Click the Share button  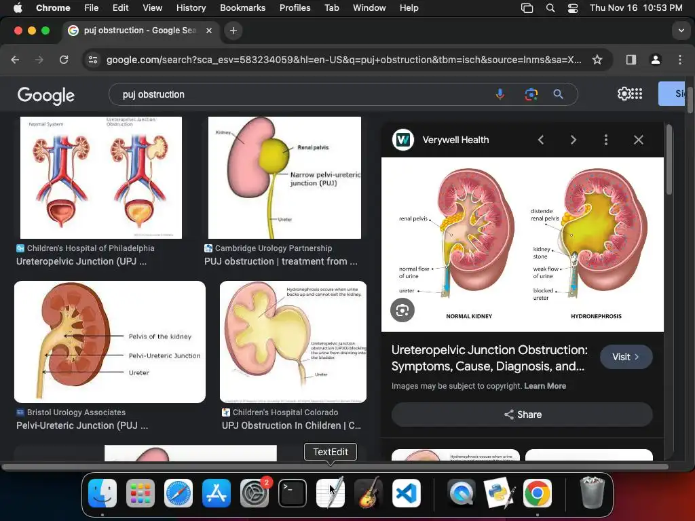click(522, 414)
